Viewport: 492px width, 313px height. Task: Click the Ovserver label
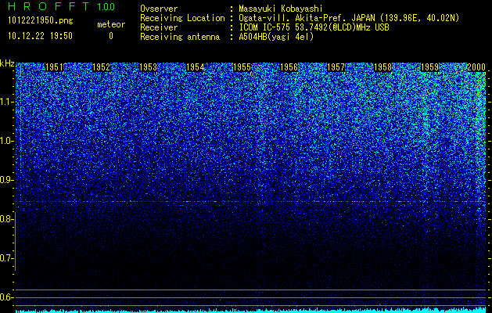(x=159, y=9)
